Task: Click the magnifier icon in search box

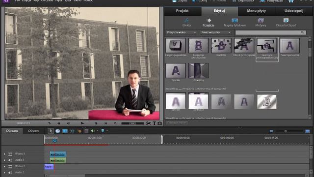Action: (x=302, y=32)
